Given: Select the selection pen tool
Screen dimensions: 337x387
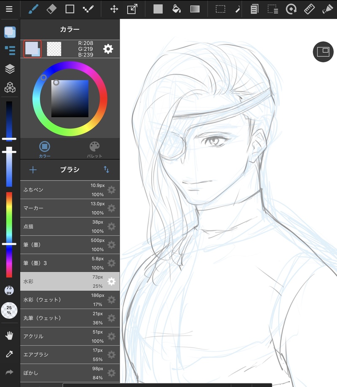Looking at the screenshot, I should (237, 9).
